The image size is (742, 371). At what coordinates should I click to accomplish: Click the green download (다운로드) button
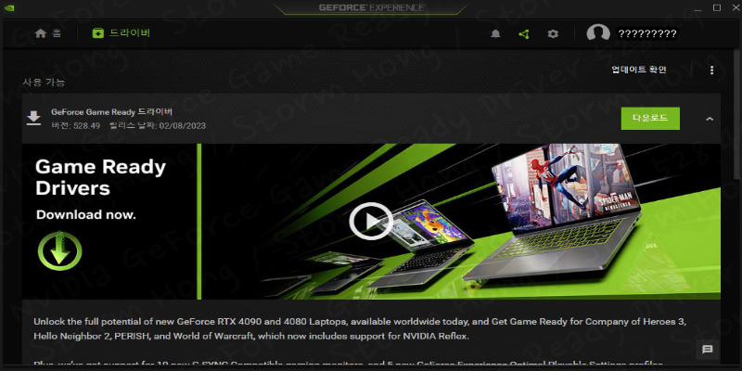click(x=650, y=119)
